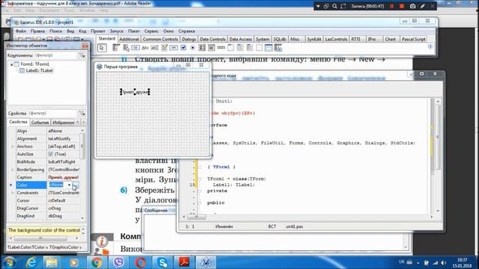Click the properties filter input field
This screenshot has height=269, width=479.
click(52, 114)
